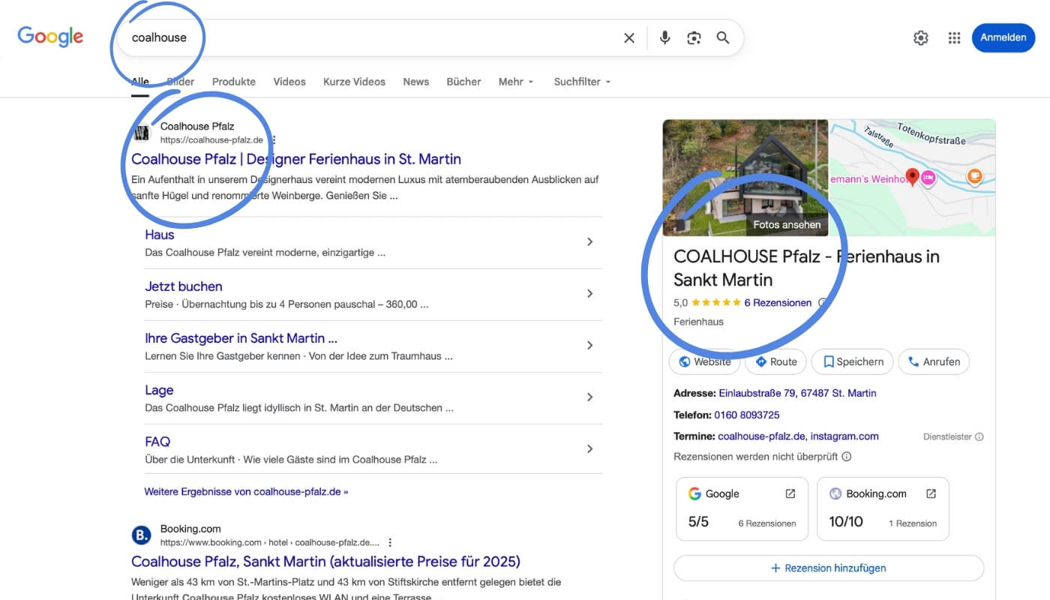Click the magnifying glass search icon
1050x600 pixels.
(723, 38)
